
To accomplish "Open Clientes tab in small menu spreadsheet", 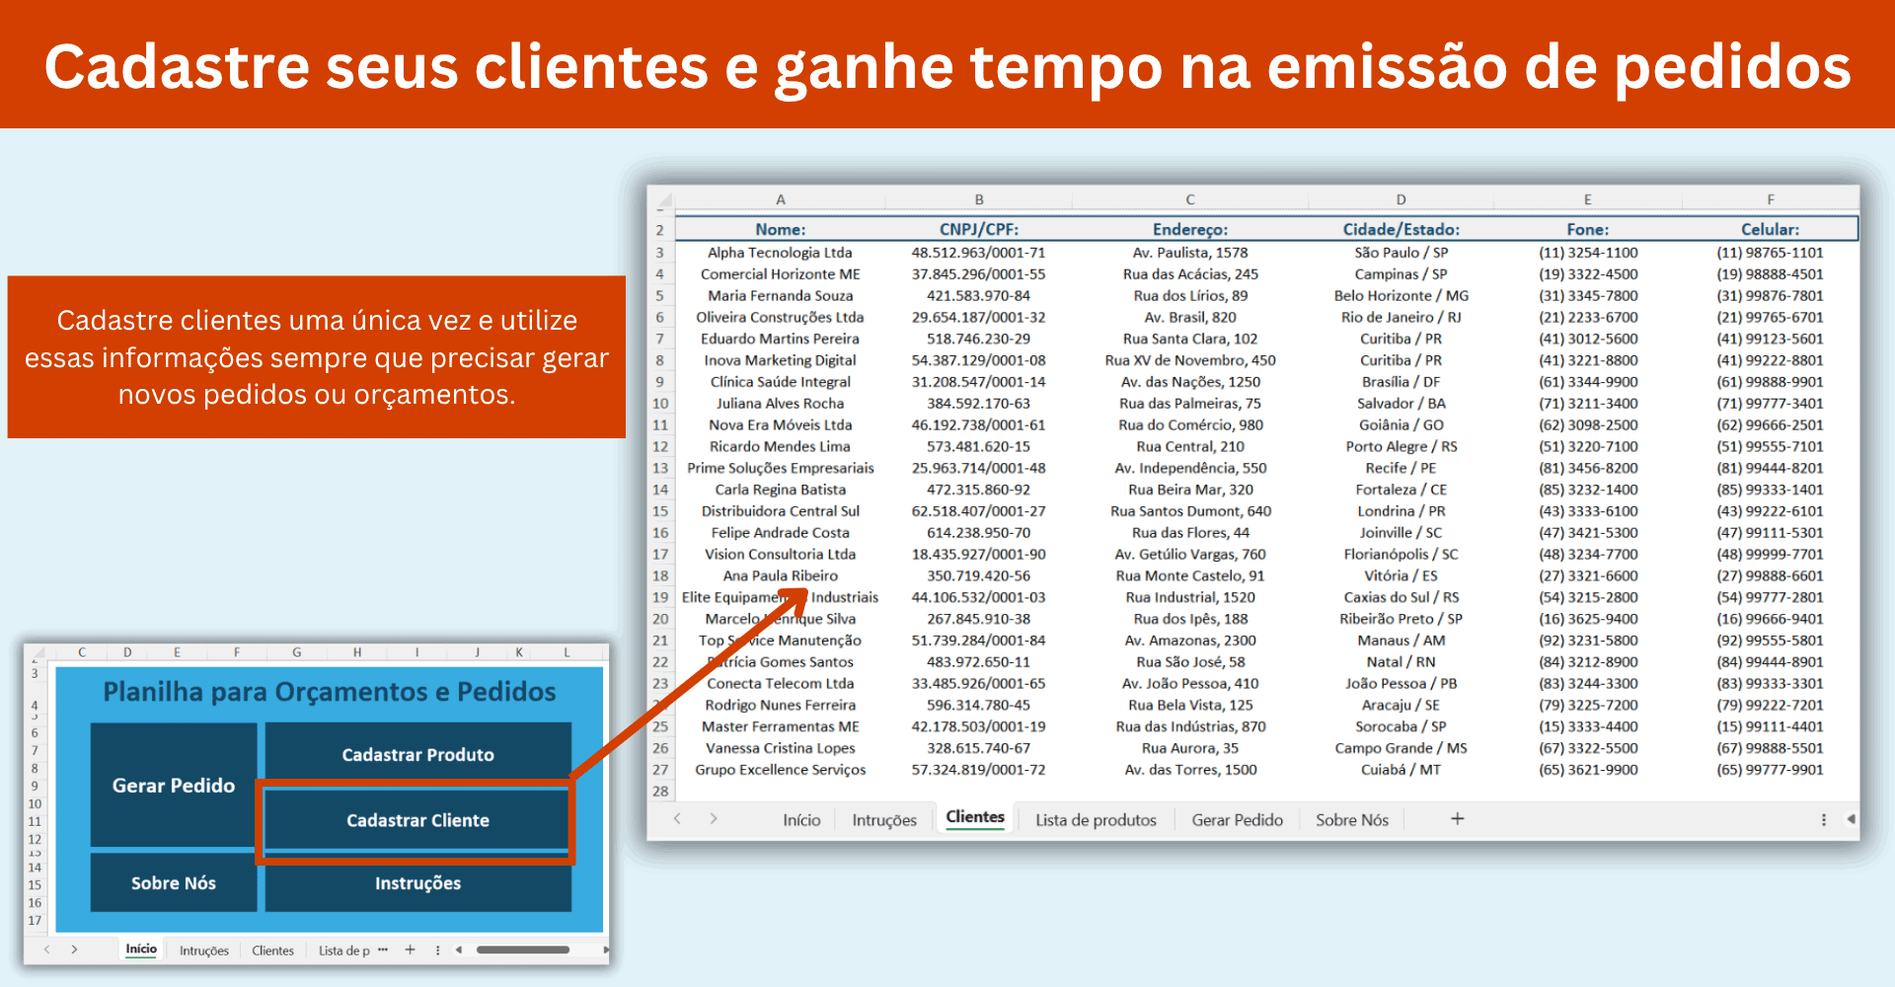I will pyautogui.click(x=272, y=950).
